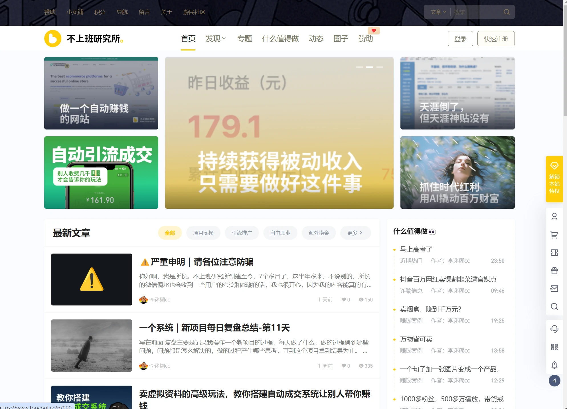Select the first carousel slide indicator

coord(359,67)
